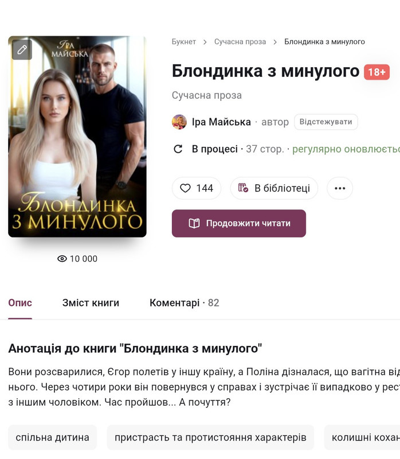Click the pencil edit icon on cover
The image size is (400, 459).
pos(22,50)
